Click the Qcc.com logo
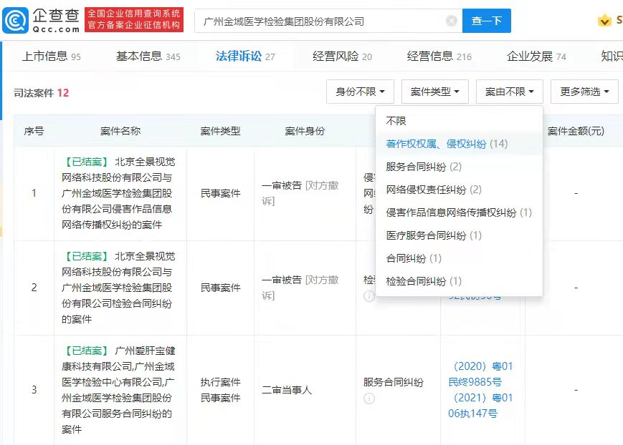 tap(41, 20)
